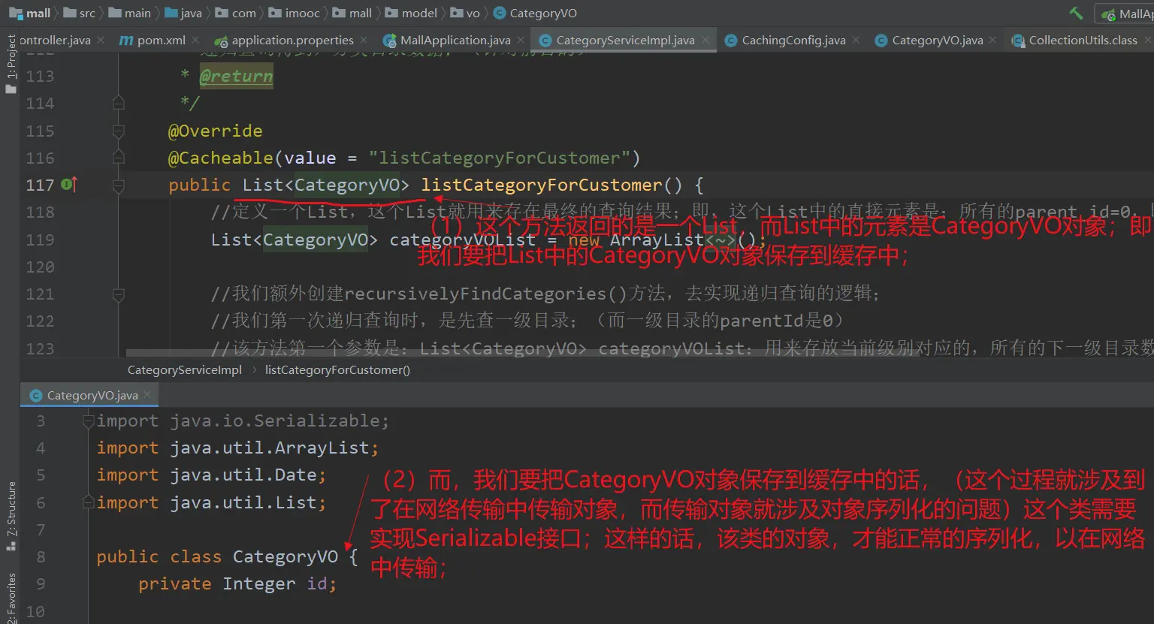Click the CollectionUtils.class file icon
Screen dimensions: 1154x624
(x=1017, y=41)
